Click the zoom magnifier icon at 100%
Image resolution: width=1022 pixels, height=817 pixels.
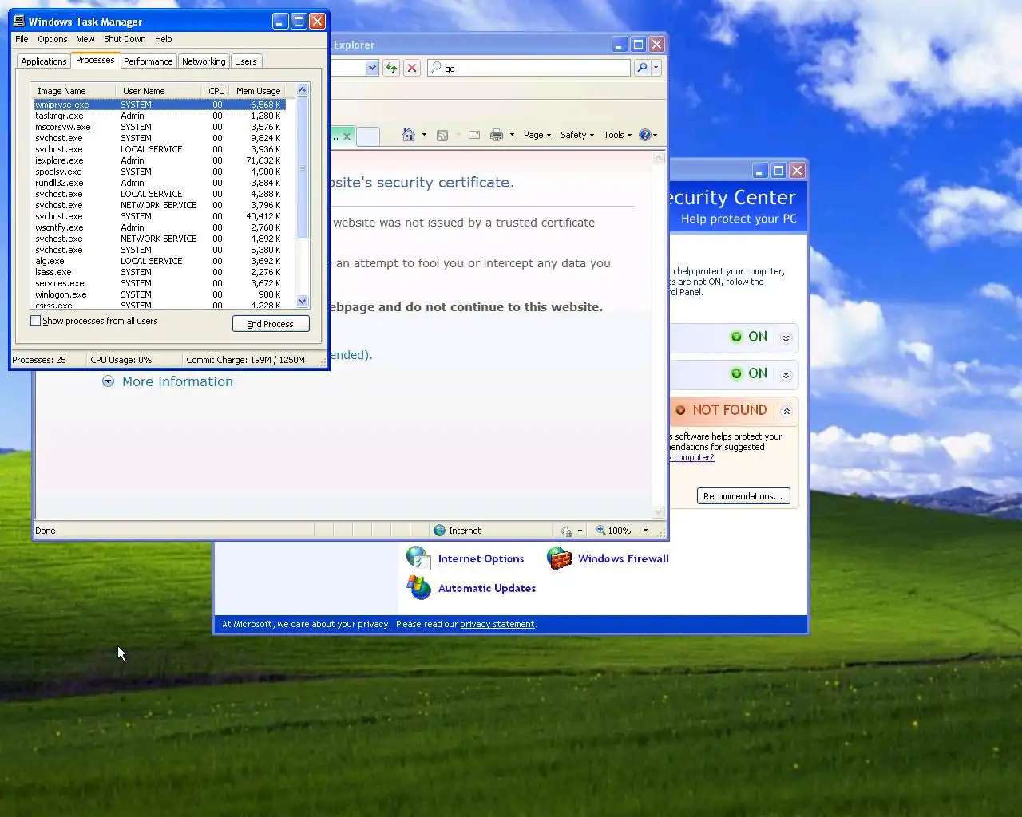pos(601,531)
